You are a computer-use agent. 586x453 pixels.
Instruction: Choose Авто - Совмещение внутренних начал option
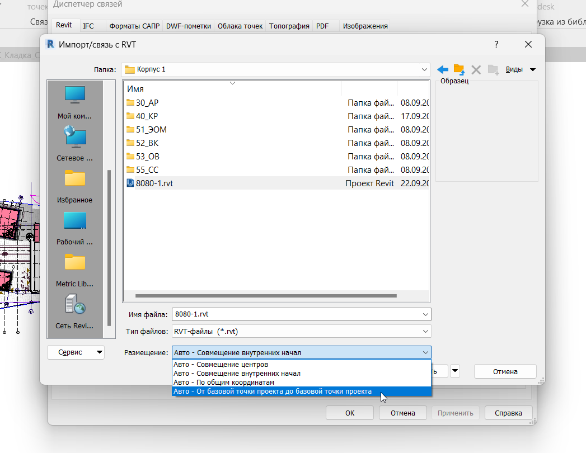coord(301,374)
